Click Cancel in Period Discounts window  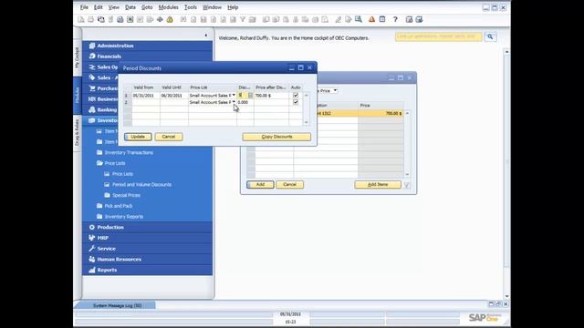[169, 137]
